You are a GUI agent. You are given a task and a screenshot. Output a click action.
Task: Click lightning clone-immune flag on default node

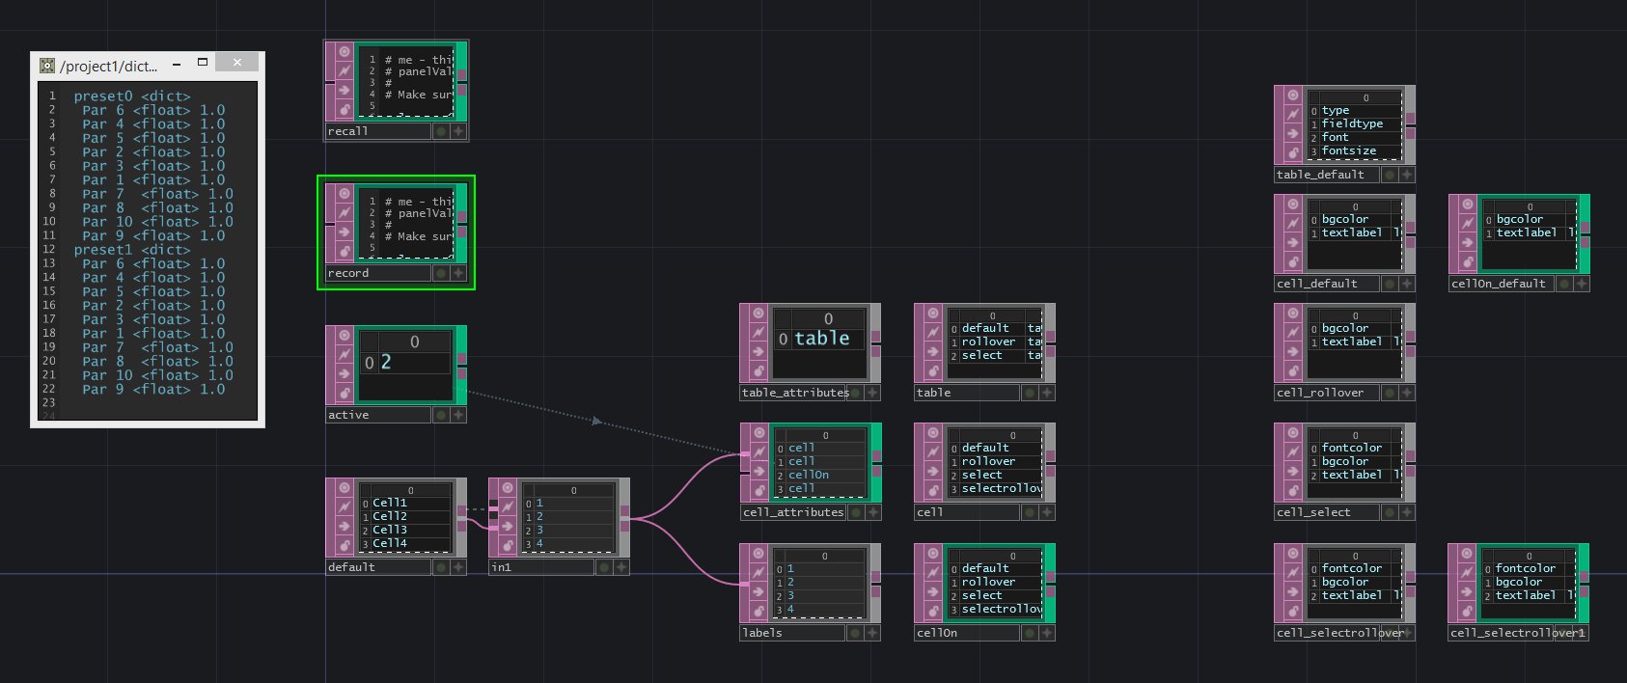[x=345, y=506]
